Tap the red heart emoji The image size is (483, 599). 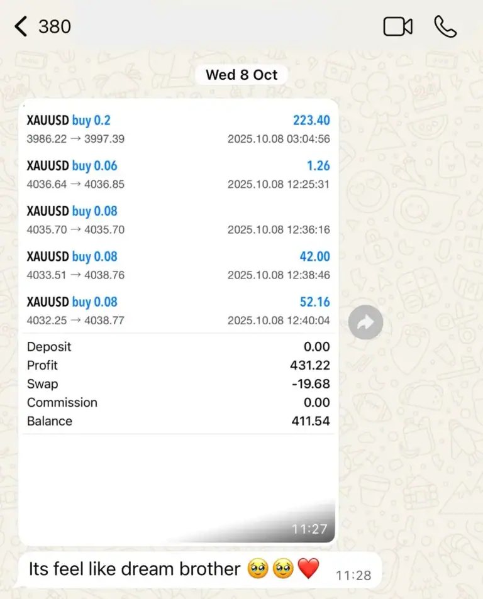pyautogui.click(x=308, y=569)
